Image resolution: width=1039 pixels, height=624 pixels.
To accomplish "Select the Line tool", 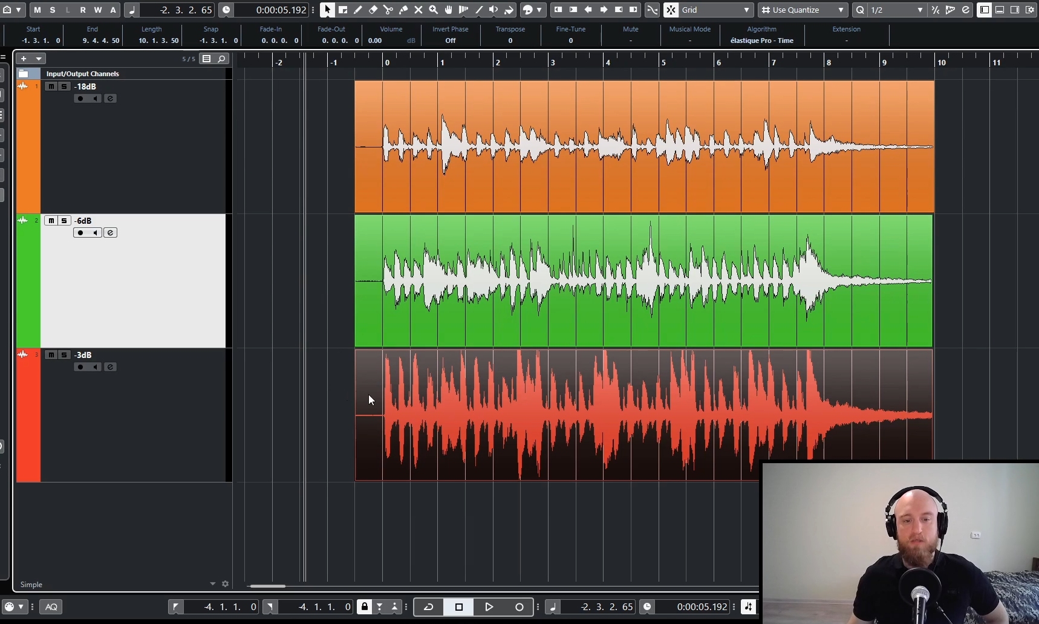I will tap(479, 10).
